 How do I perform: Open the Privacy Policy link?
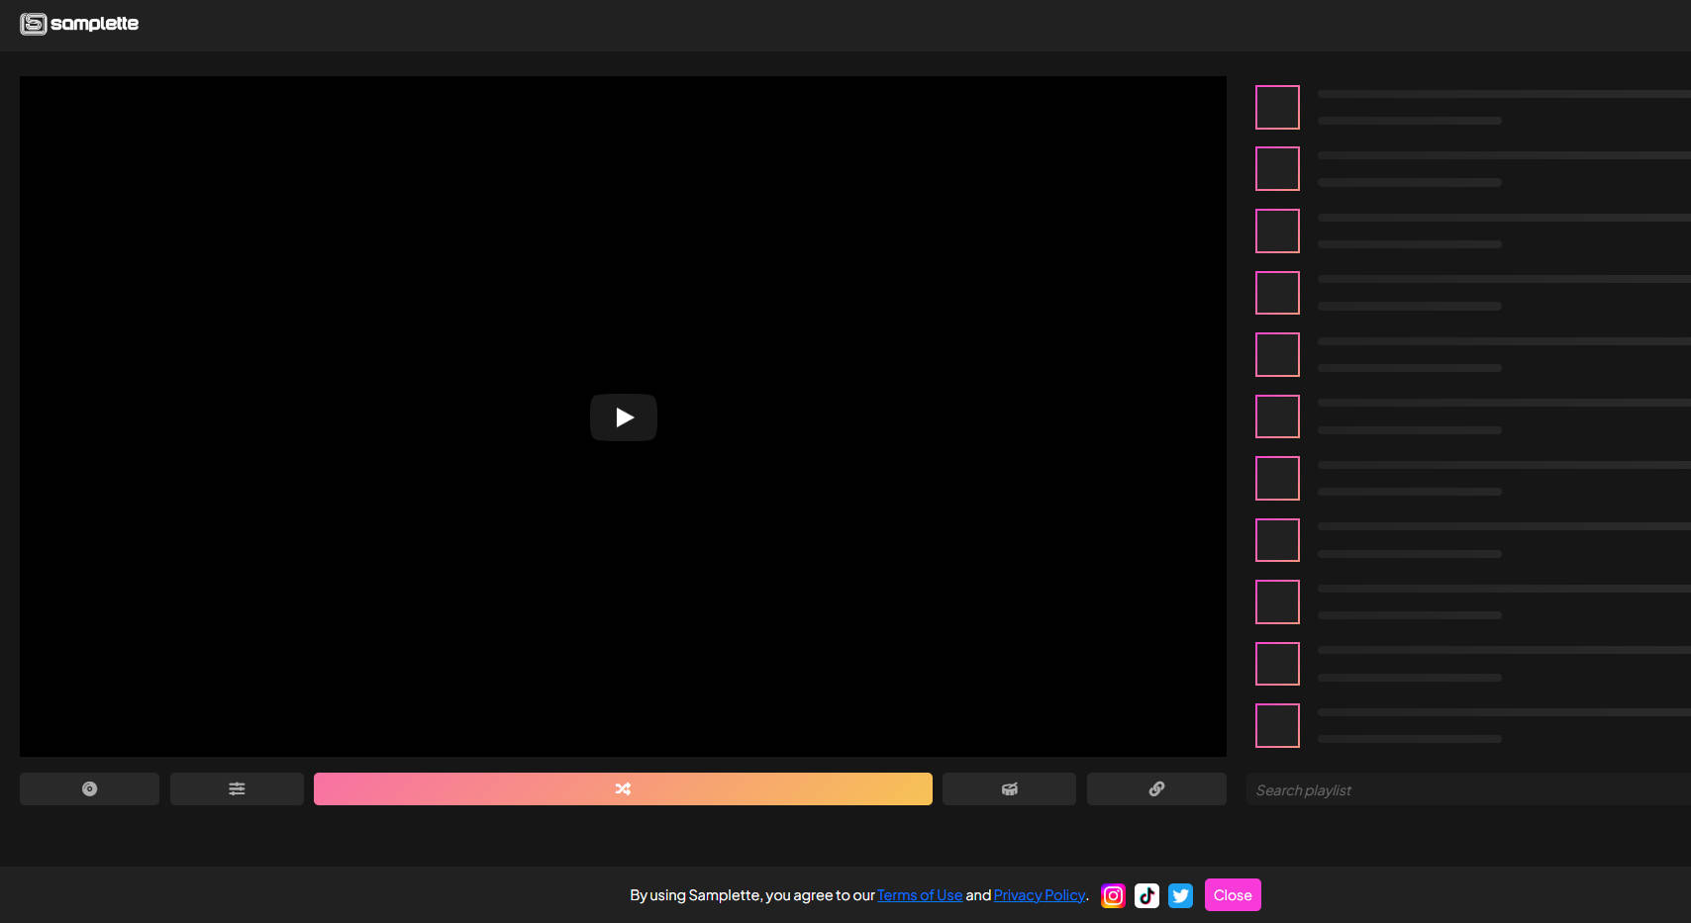1040,895
